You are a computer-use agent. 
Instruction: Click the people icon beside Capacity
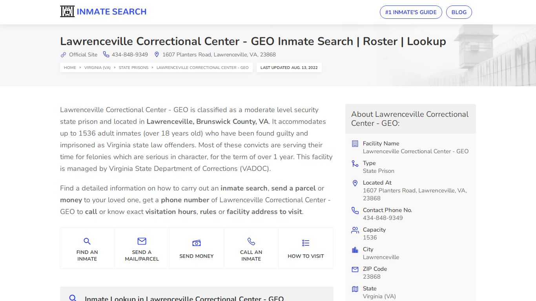click(x=355, y=230)
